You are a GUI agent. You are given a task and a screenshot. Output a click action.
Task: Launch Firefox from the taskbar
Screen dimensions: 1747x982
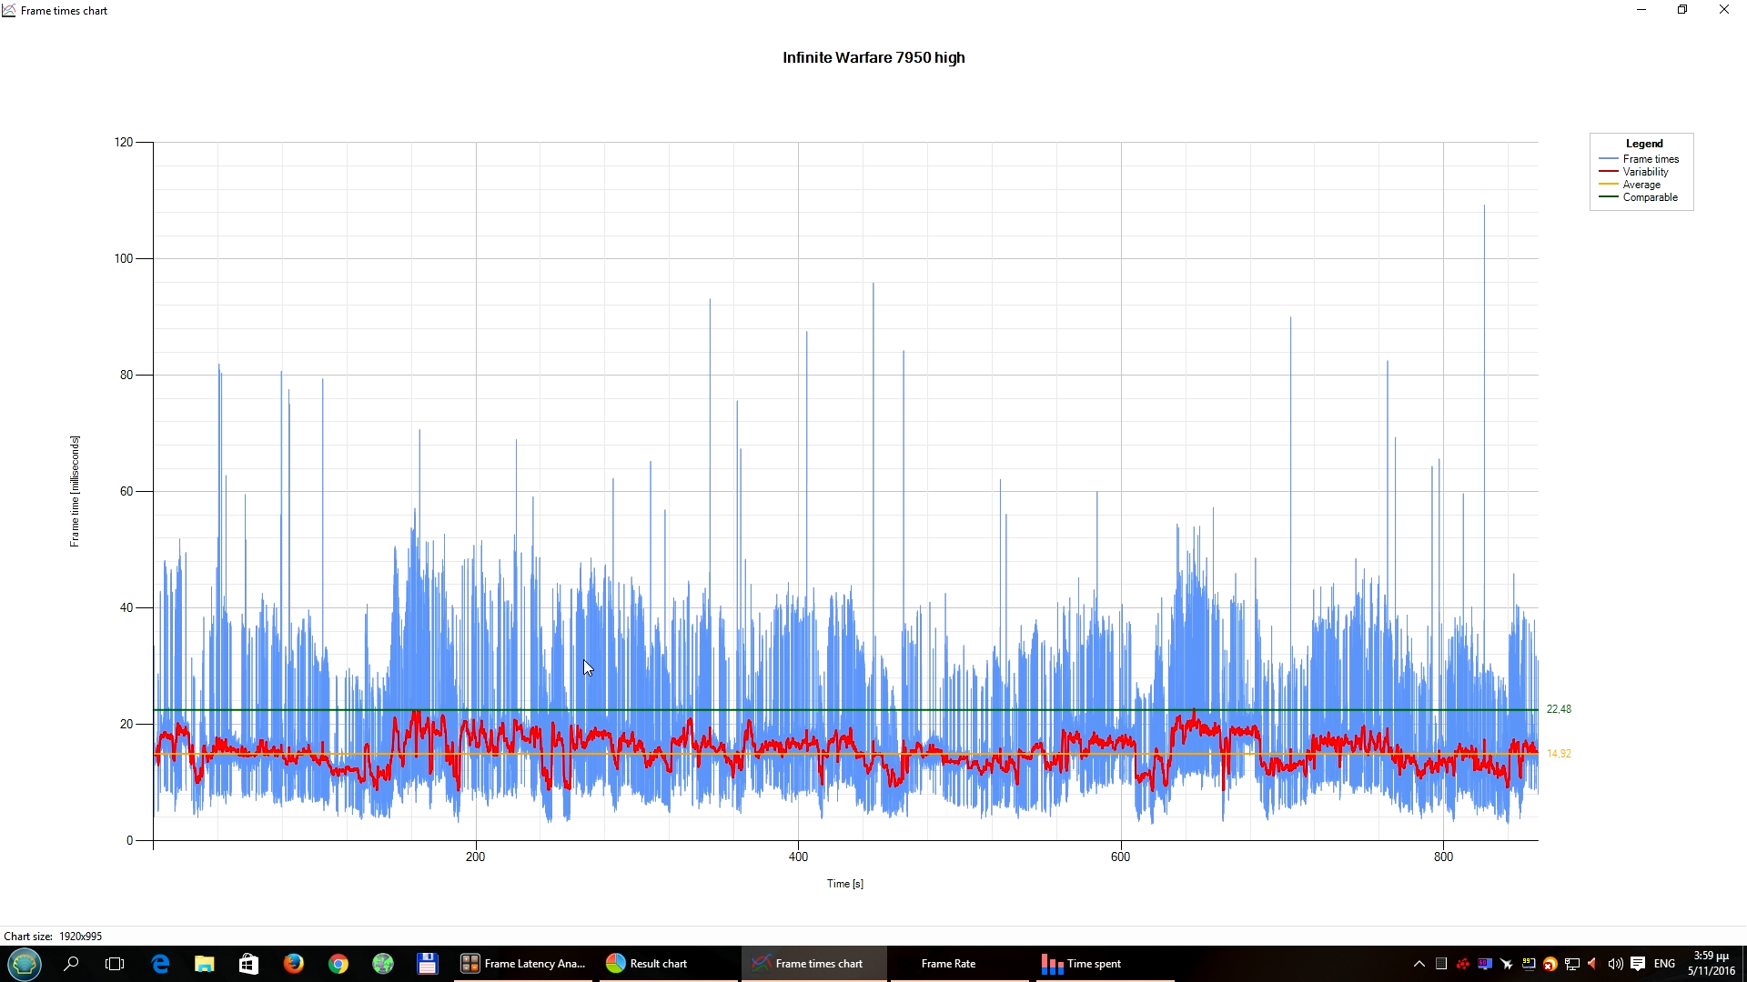point(293,964)
